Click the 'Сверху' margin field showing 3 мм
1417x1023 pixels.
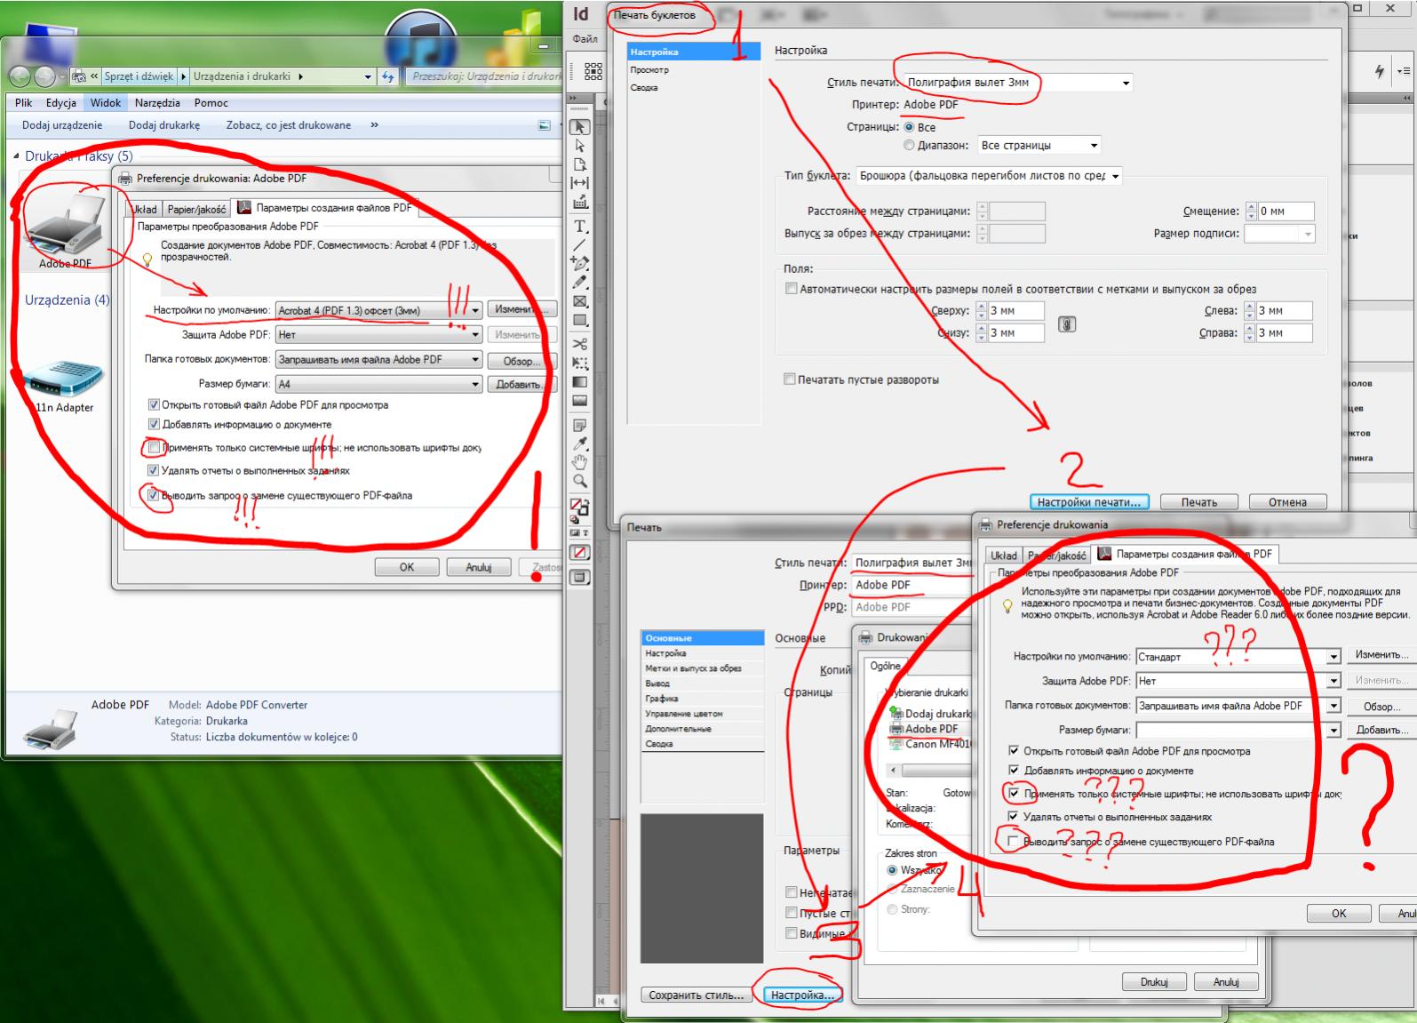click(1015, 311)
